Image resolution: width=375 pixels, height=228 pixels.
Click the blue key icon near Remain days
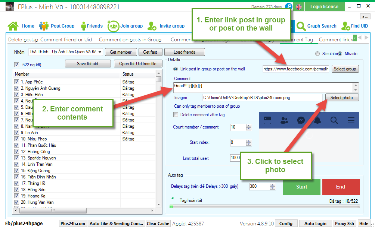click(x=289, y=6)
